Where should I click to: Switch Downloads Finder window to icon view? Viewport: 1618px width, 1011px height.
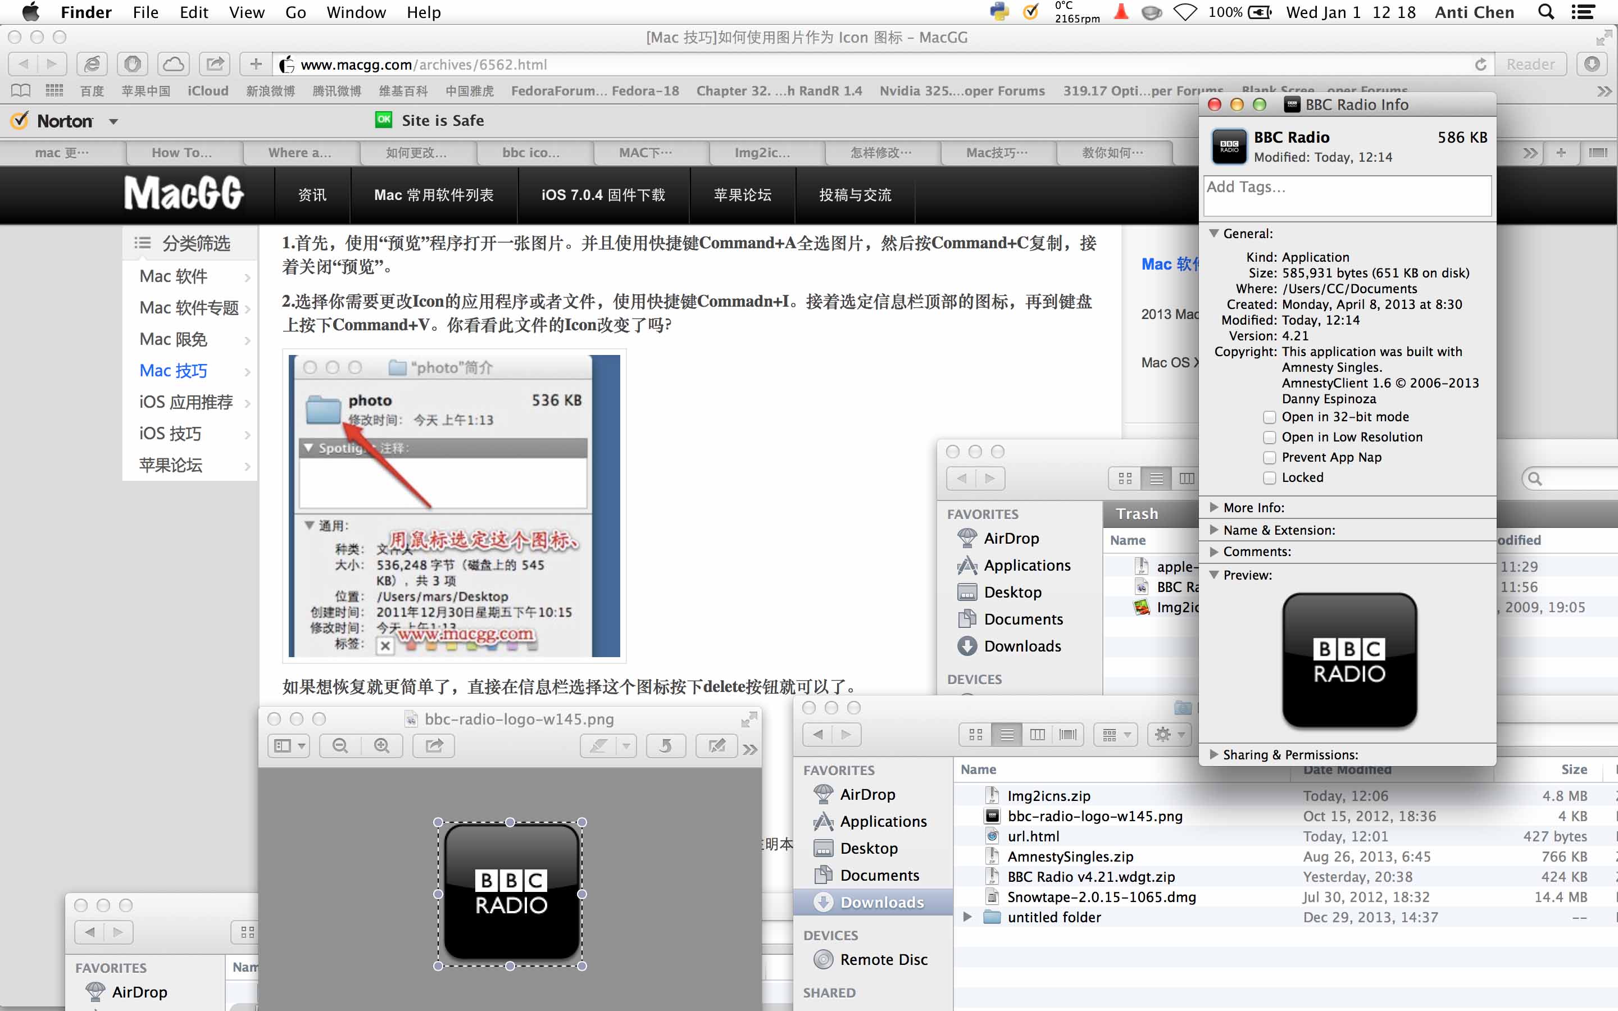(975, 735)
